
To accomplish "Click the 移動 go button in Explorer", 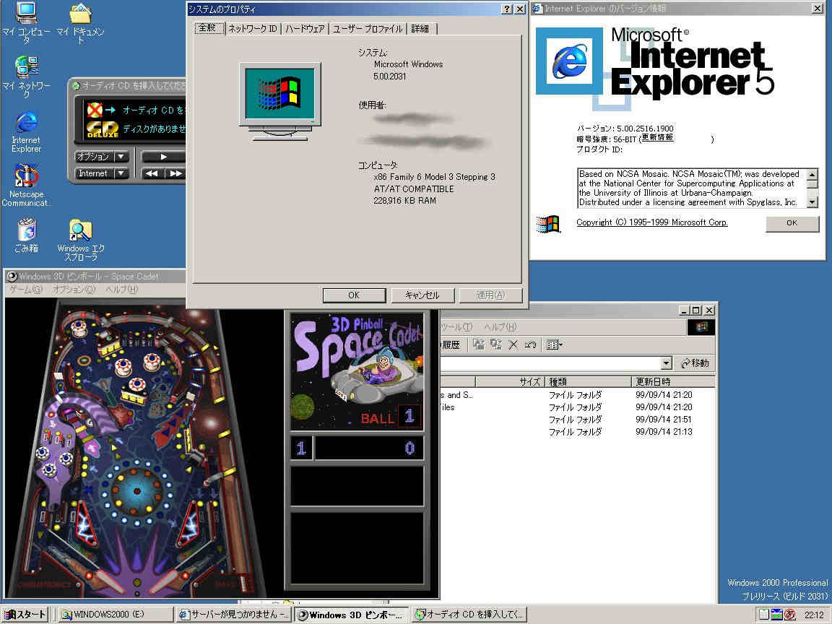I will (695, 363).
